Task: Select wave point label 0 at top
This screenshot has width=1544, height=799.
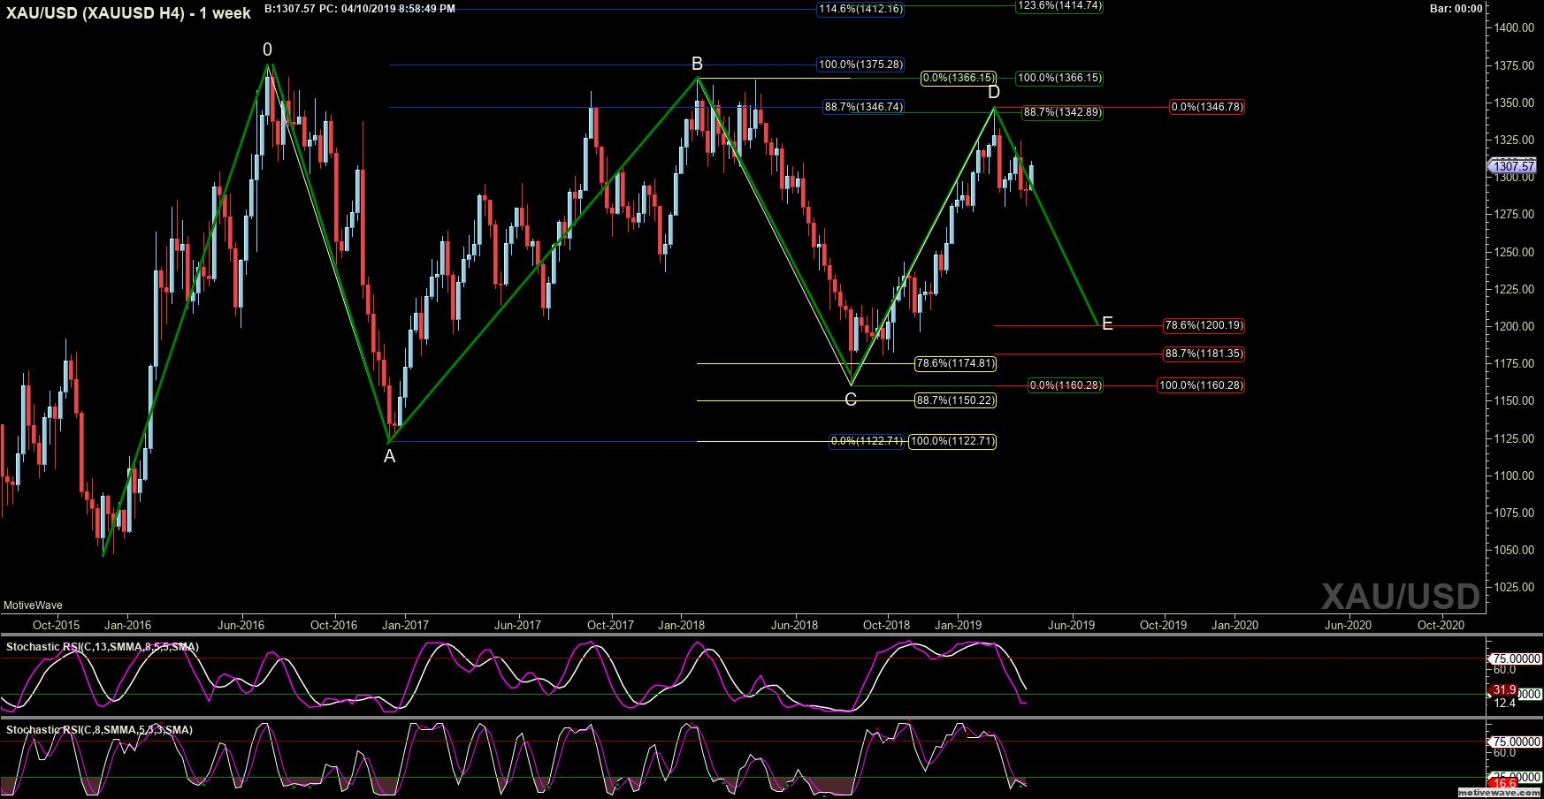Action: click(x=267, y=49)
